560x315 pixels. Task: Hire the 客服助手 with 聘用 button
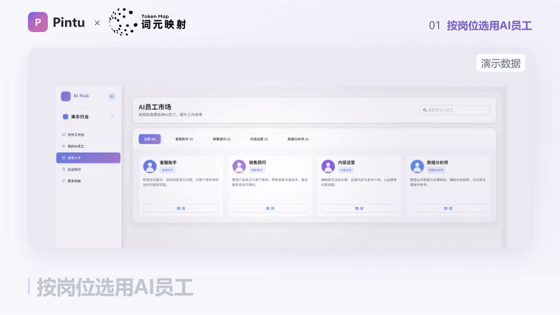[181, 208]
